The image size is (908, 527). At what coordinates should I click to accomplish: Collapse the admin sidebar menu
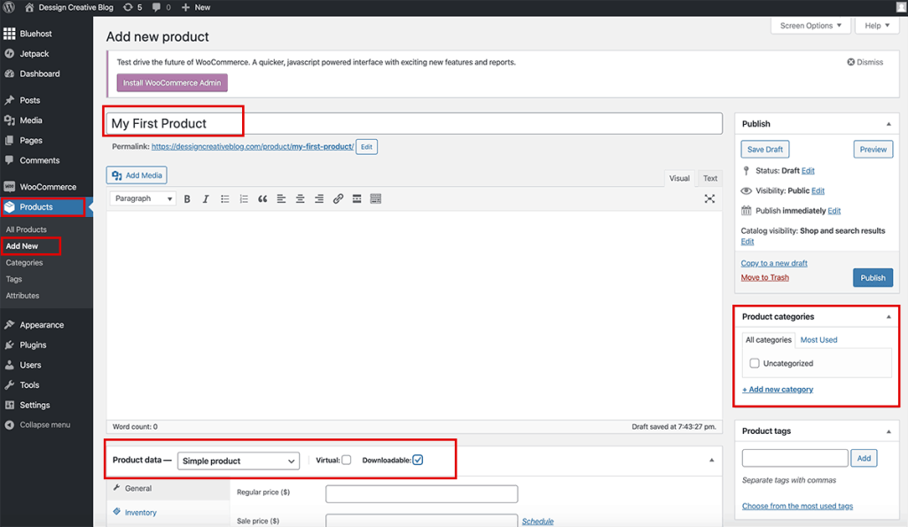pos(46,425)
